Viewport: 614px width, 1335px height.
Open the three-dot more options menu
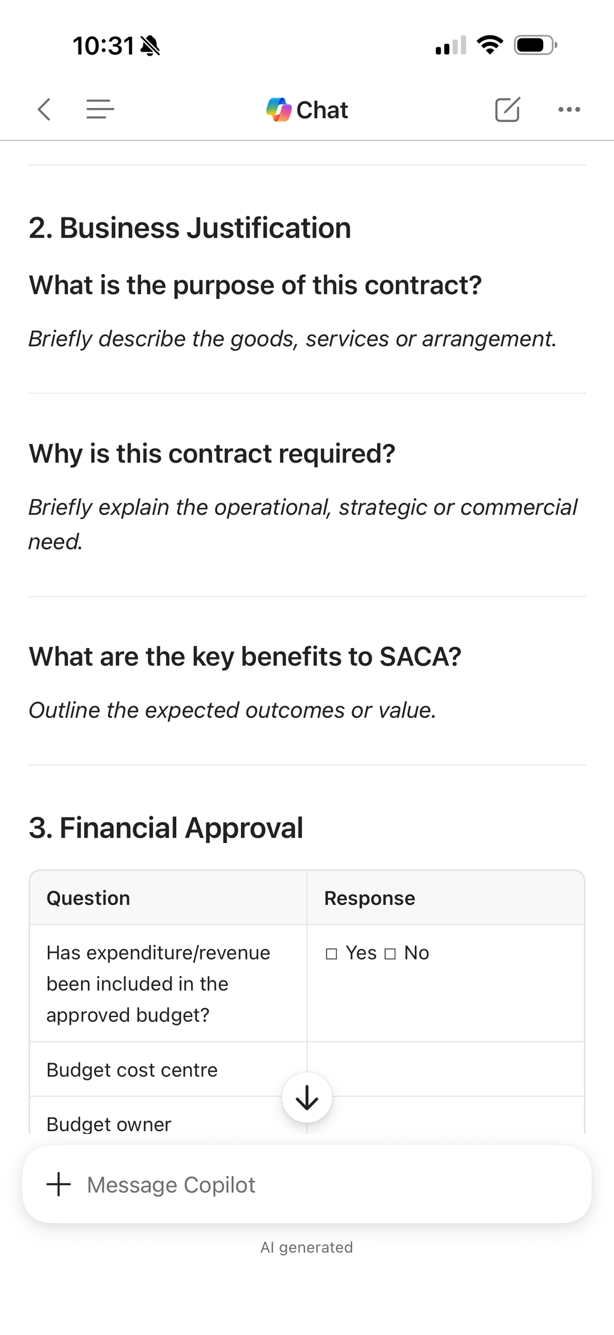coord(569,109)
